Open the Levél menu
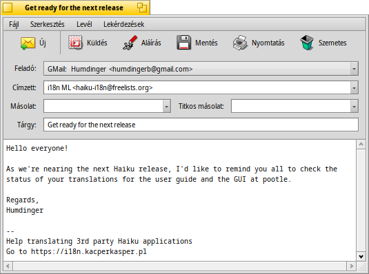The image size is (369, 274). (84, 24)
